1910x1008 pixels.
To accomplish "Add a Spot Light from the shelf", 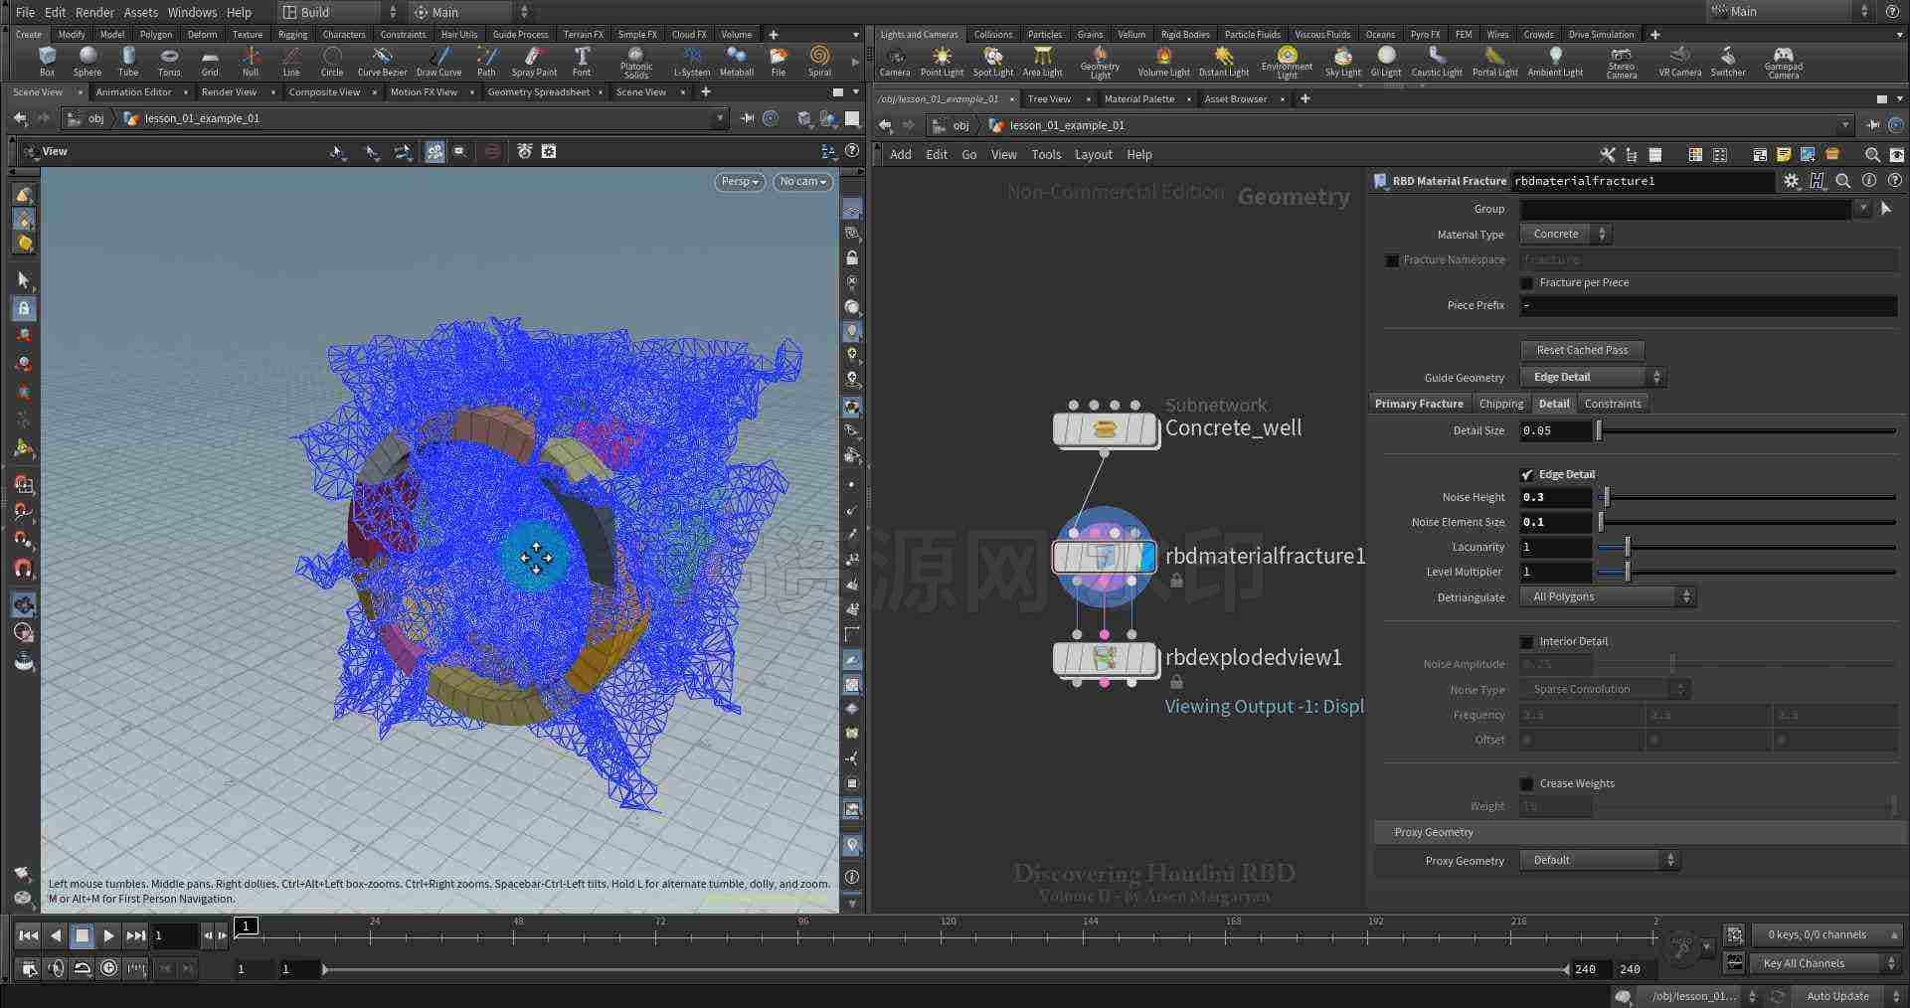I will click(x=992, y=61).
